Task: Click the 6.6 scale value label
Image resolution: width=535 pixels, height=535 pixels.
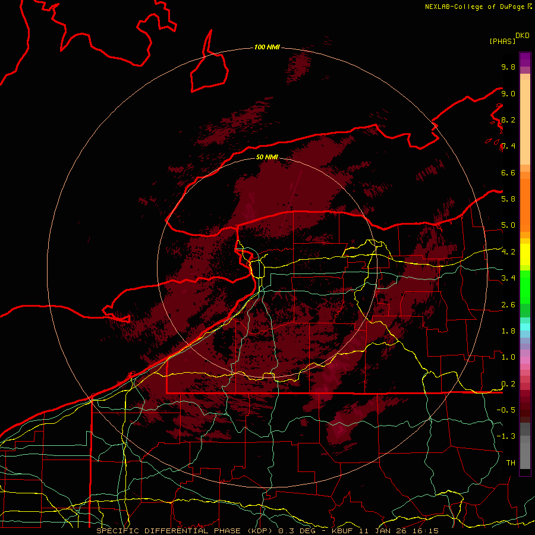Action: click(x=508, y=172)
